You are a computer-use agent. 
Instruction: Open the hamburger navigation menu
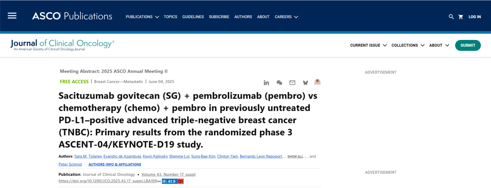[x=12, y=16]
